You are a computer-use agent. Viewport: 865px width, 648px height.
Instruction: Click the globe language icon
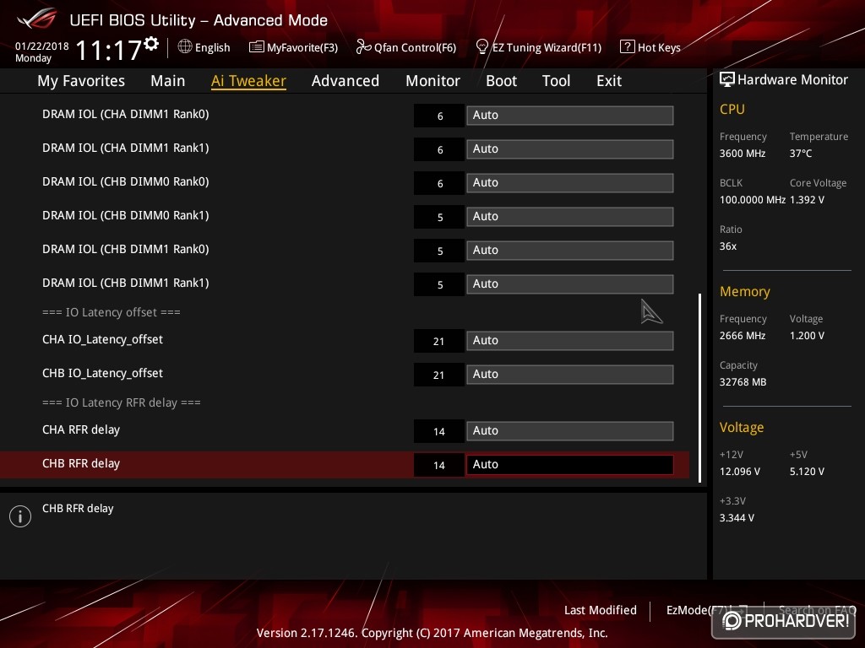coord(185,47)
